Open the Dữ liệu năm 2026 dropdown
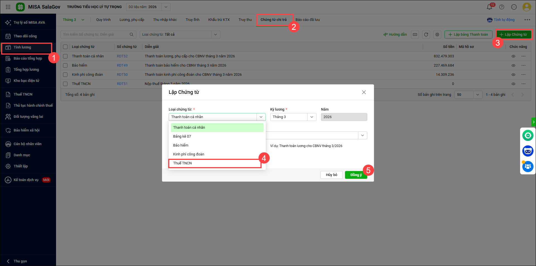Screen dimensions: 536x266 (x=166, y=7)
